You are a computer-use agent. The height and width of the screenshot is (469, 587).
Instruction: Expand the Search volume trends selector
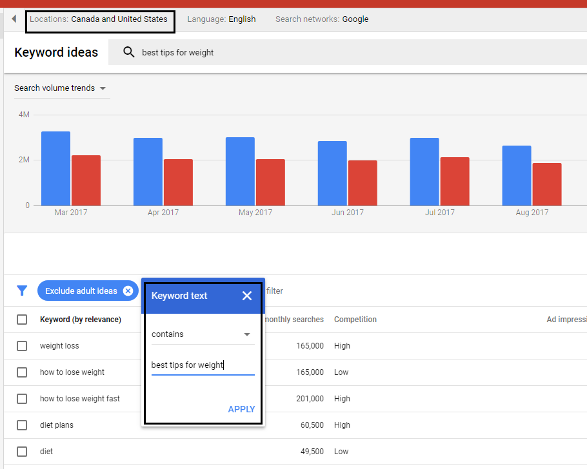coord(61,88)
